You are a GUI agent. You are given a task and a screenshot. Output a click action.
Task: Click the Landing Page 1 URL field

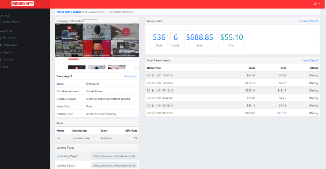click(114, 156)
